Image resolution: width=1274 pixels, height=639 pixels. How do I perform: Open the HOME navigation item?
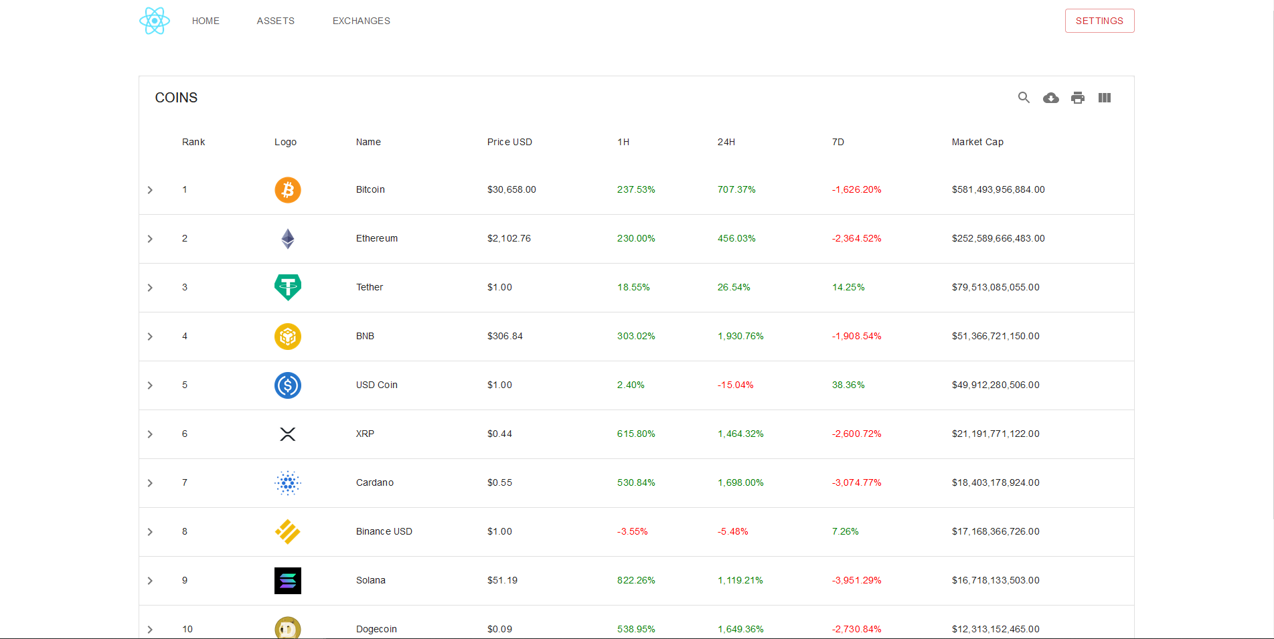pos(206,21)
